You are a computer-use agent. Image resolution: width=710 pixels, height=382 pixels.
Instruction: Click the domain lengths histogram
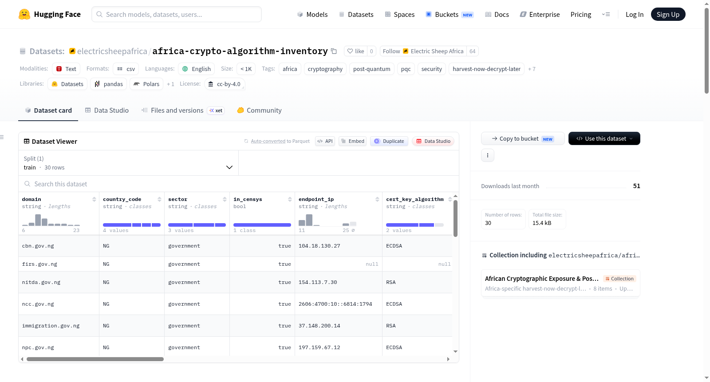coord(51,220)
